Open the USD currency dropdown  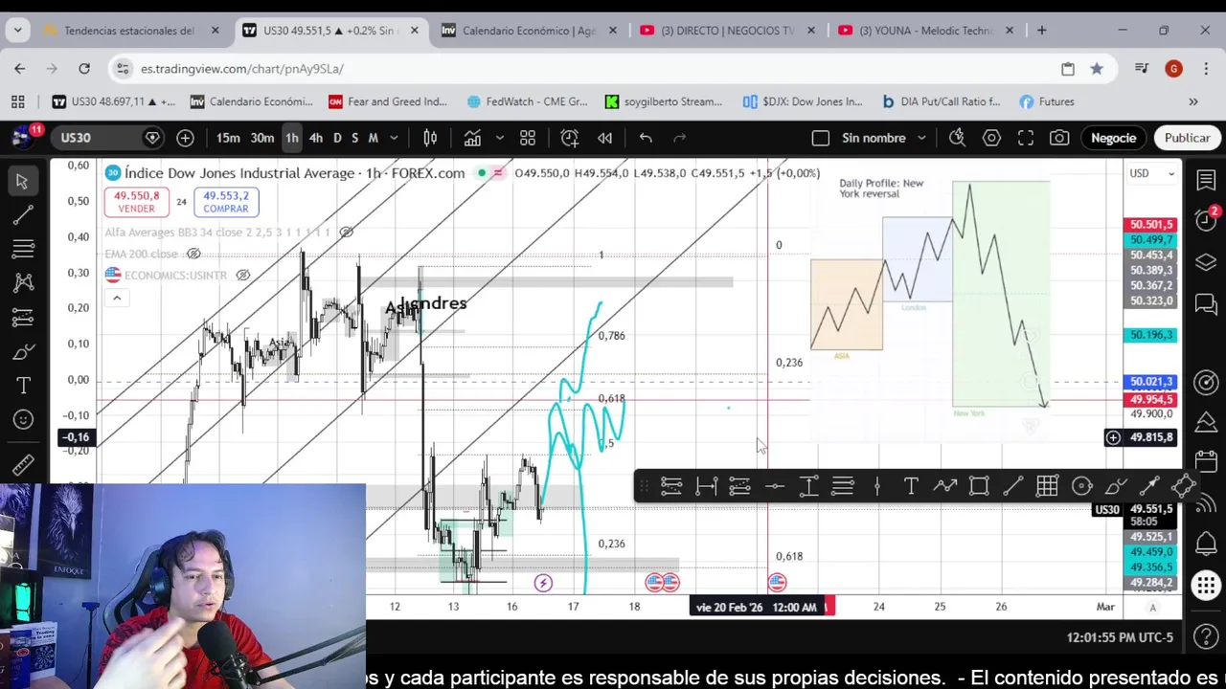tap(1152, 173)
